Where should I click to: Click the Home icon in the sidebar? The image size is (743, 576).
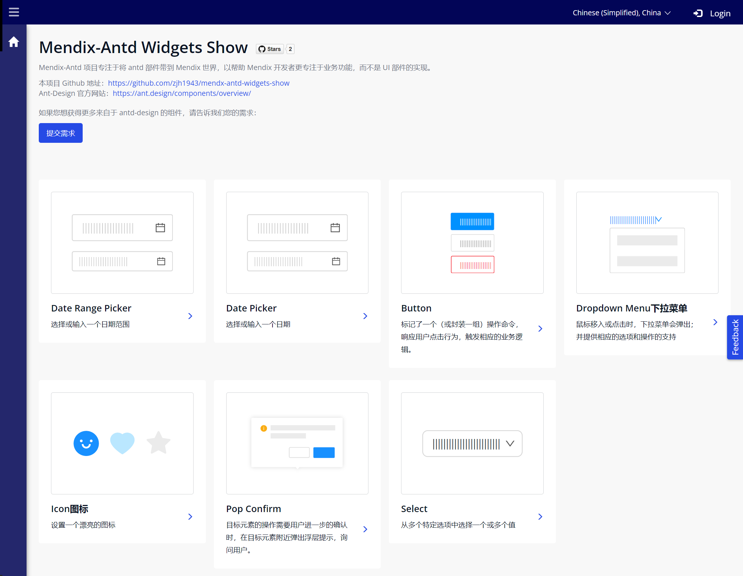[14, 41]
